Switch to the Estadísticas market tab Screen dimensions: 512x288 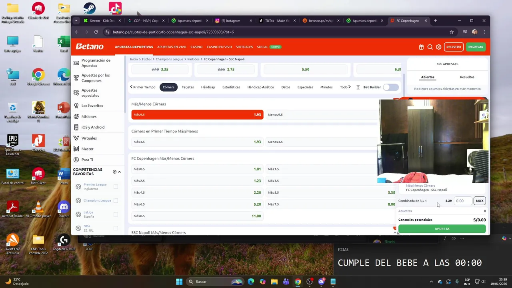pos(231,87)
